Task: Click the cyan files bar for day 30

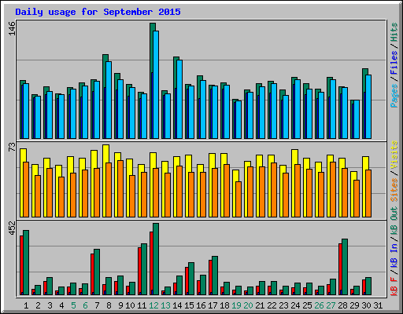Action: (x=368, y=107)
